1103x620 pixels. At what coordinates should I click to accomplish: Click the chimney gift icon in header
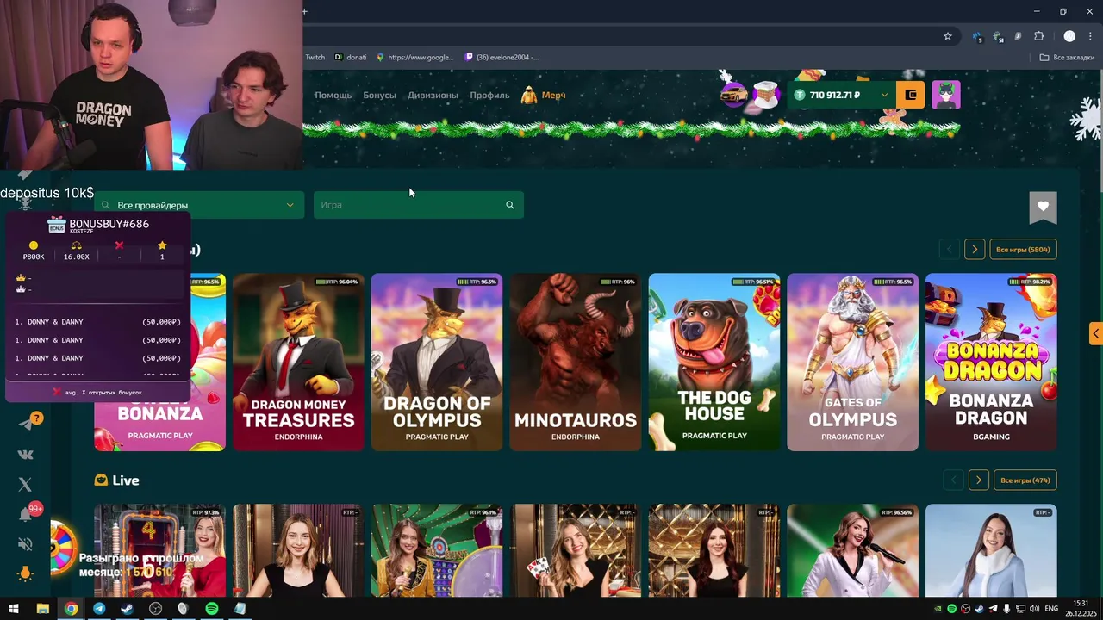coord(765,95)
